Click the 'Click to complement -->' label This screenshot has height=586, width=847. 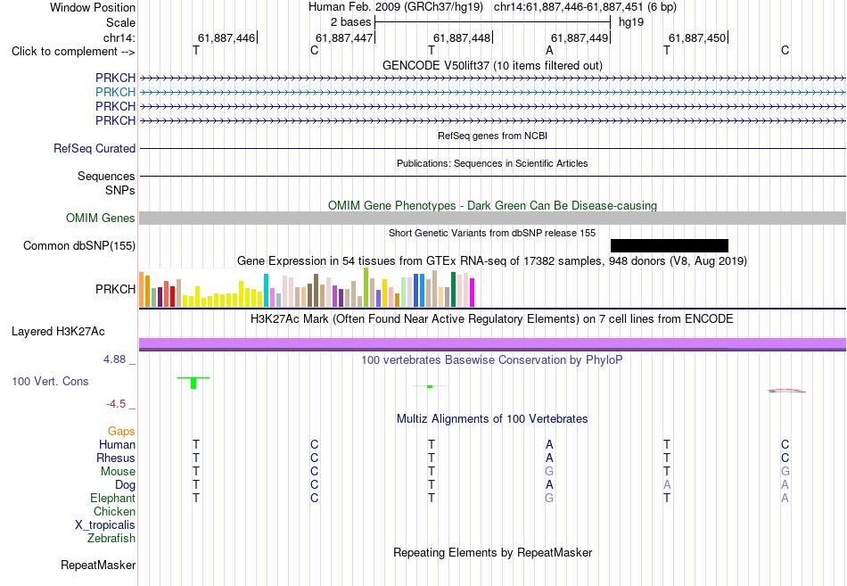pos(73,52)
